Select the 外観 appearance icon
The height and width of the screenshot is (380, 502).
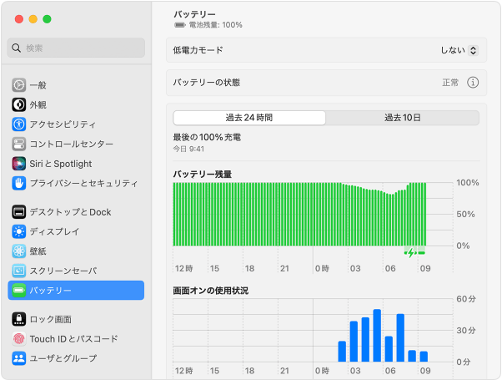tap(19, 104)
